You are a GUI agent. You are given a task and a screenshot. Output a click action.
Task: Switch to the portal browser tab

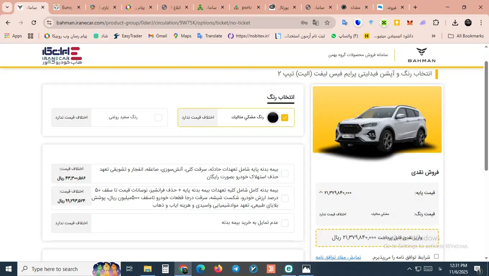point(247,7)
